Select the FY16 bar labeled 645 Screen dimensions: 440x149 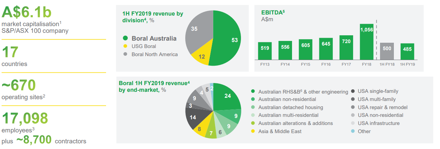pos(326,49)
